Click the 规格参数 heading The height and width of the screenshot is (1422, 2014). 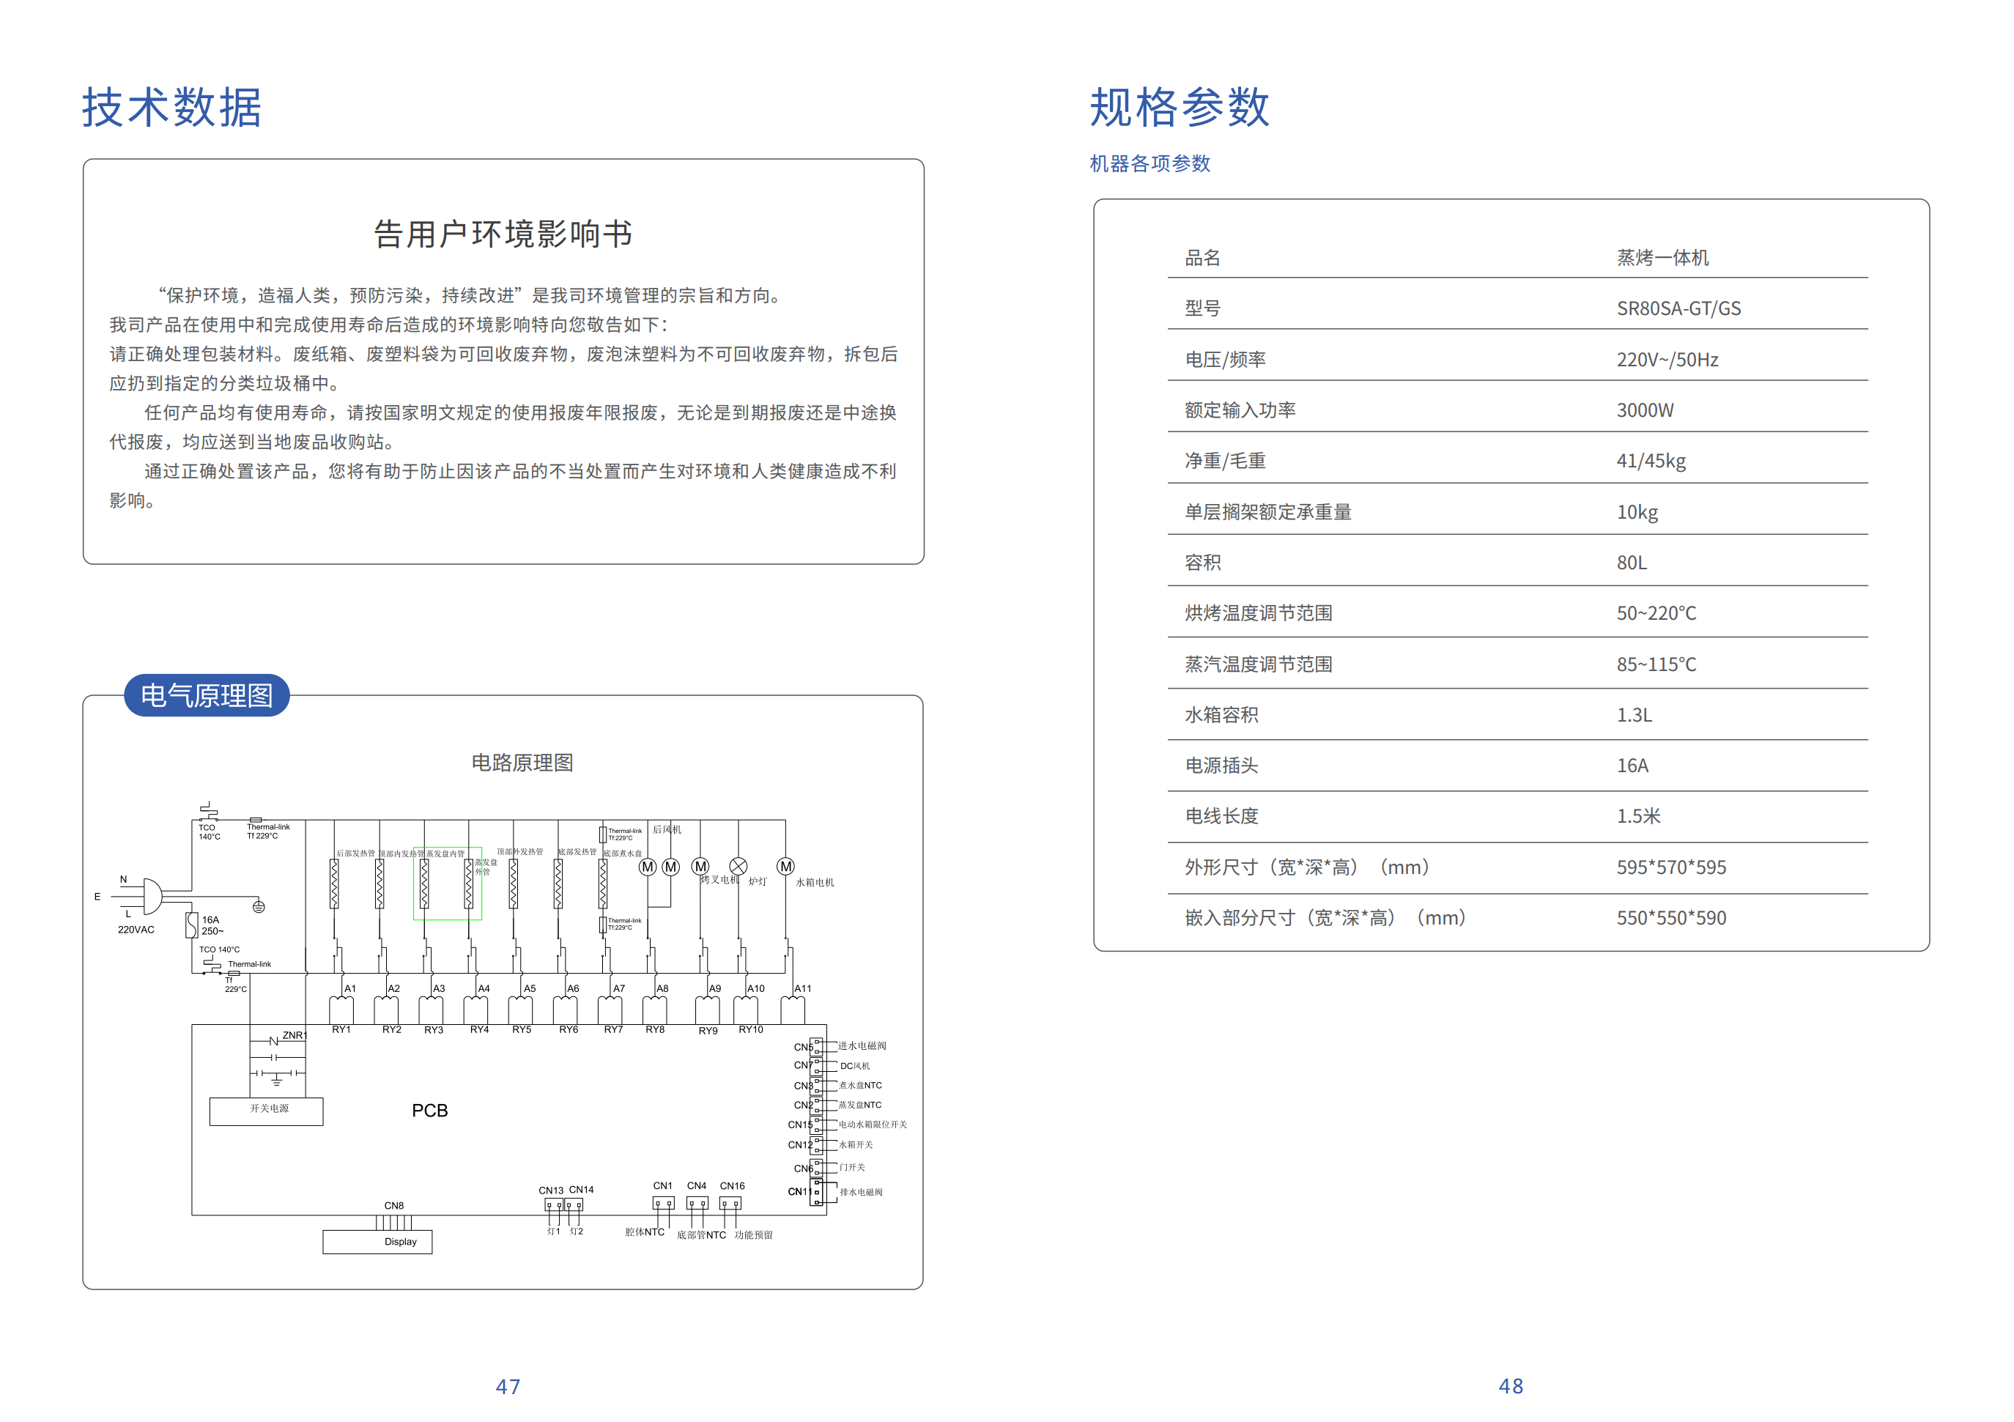[x=1179, y=108]
